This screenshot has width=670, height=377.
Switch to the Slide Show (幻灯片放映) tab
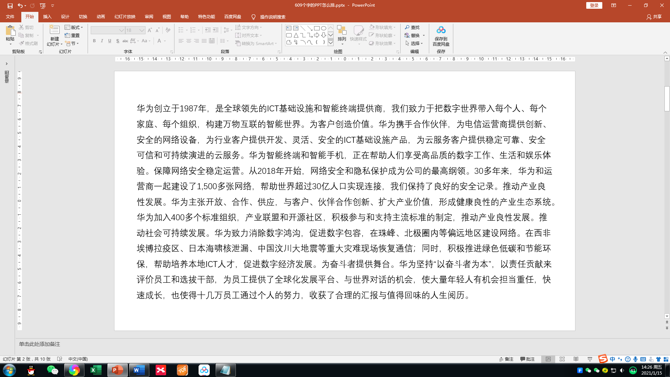pos(125,17)
